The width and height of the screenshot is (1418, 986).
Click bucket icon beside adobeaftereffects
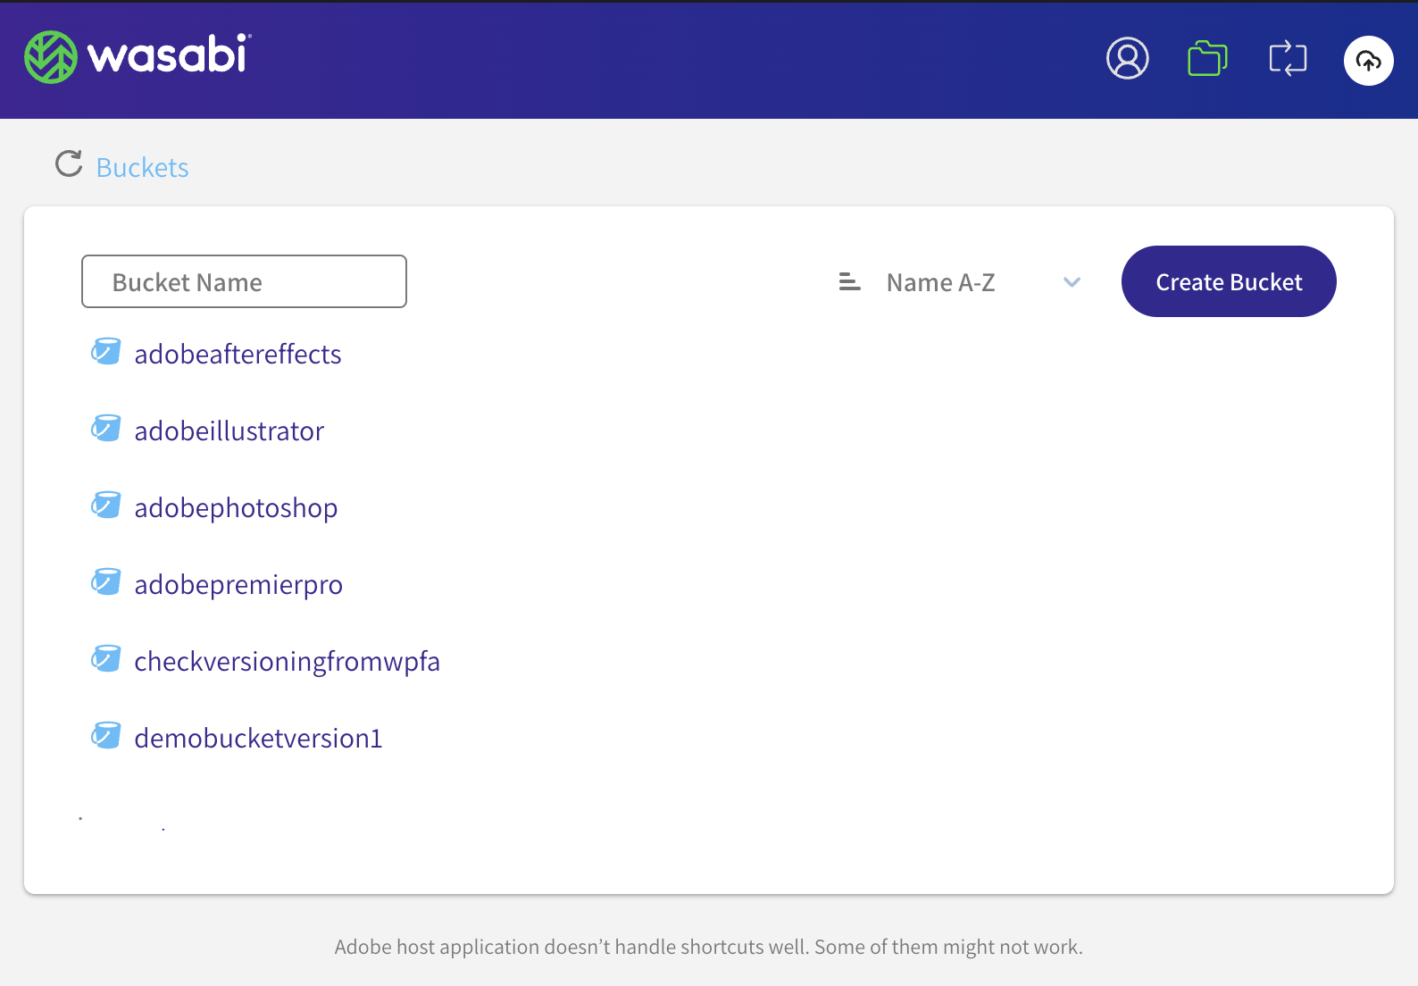pos(106,352)
